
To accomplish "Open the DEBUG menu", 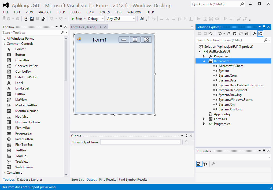I will 75,12.
